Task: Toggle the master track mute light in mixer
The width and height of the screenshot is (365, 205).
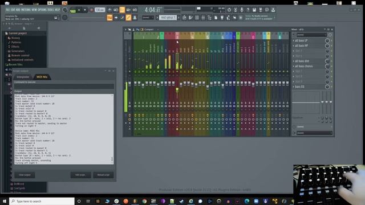Action: [x=130, y=72]
